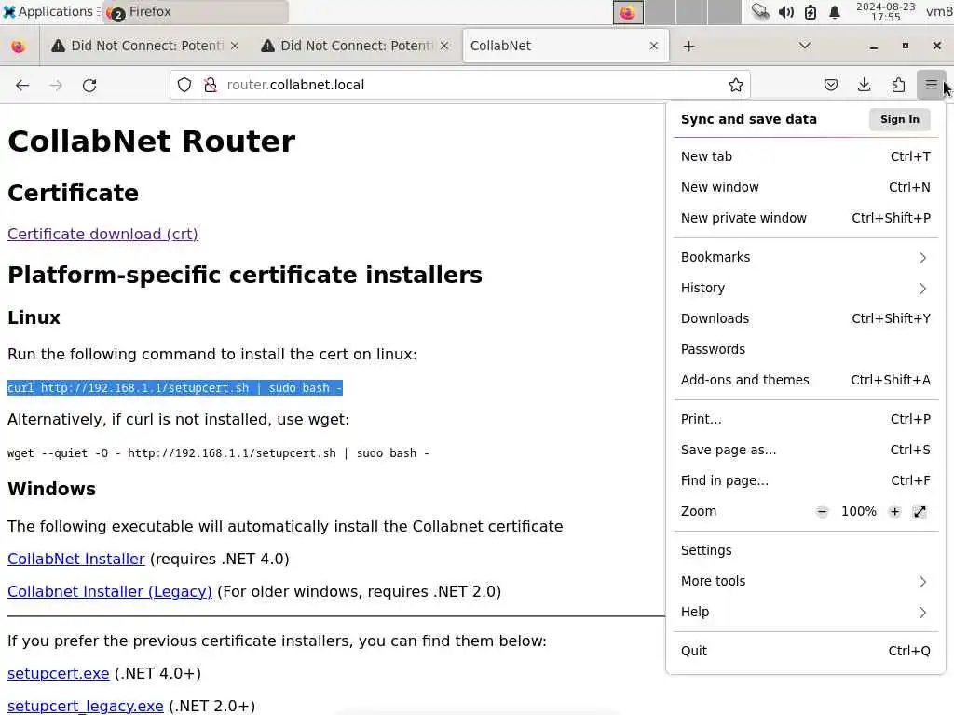
Task: Open the notifications bell tray icon
Action: point(835,11)
